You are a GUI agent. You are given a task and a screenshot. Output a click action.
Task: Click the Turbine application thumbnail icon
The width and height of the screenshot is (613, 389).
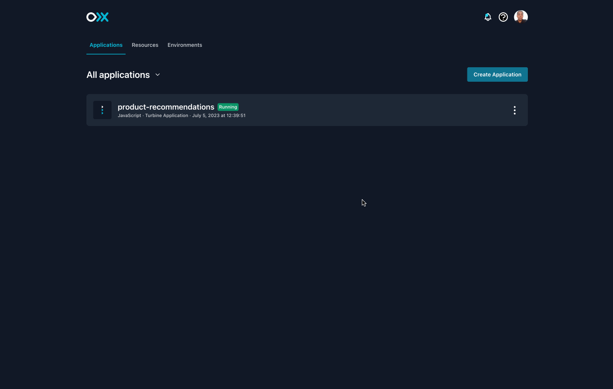102,110
